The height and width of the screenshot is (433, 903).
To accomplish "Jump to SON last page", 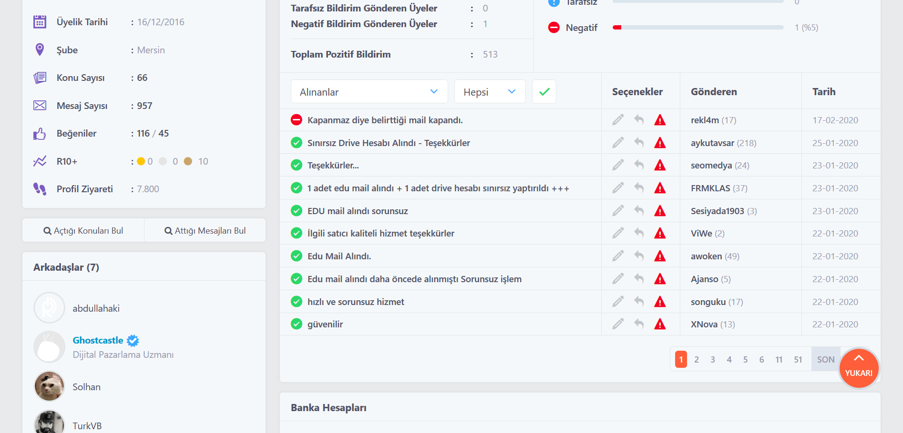I will click(x=826, y=360).
